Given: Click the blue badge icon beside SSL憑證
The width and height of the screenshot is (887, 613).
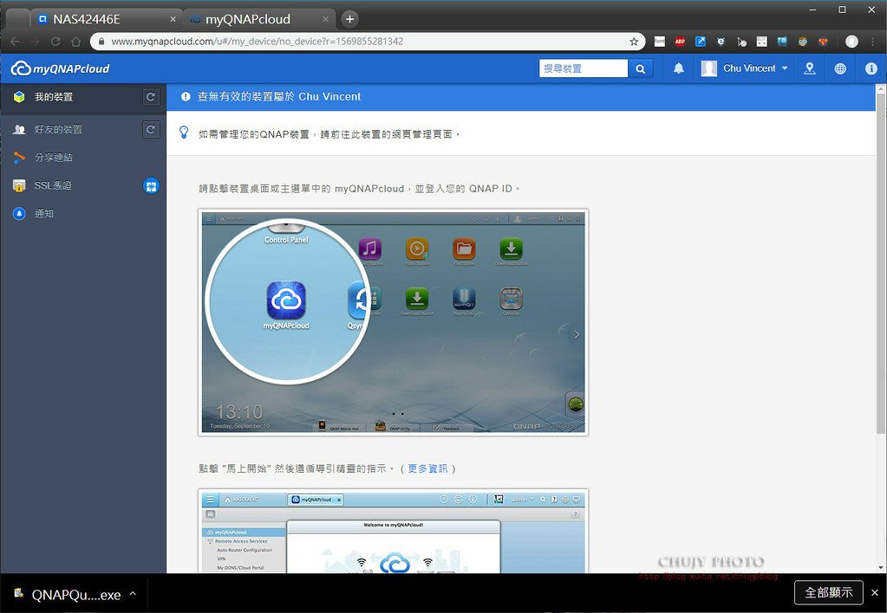Looking at the screenshot, I should (x=151, y=185).
